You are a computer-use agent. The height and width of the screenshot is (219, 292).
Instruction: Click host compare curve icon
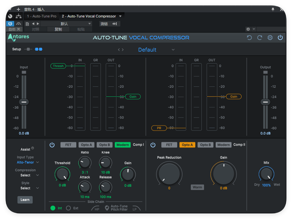[18, 24]
